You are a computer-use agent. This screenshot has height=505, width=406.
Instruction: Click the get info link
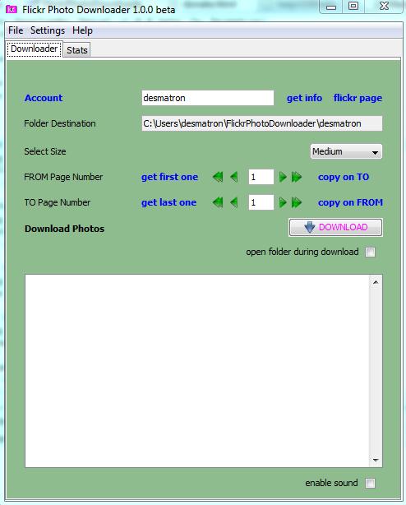click(x=304, y=98)
